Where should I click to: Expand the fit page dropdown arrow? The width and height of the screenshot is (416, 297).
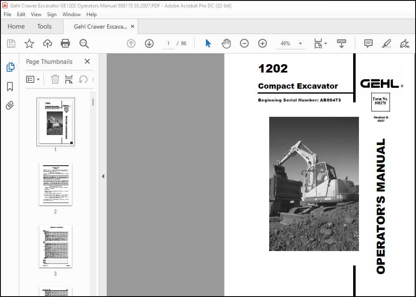tap(326, 43)
